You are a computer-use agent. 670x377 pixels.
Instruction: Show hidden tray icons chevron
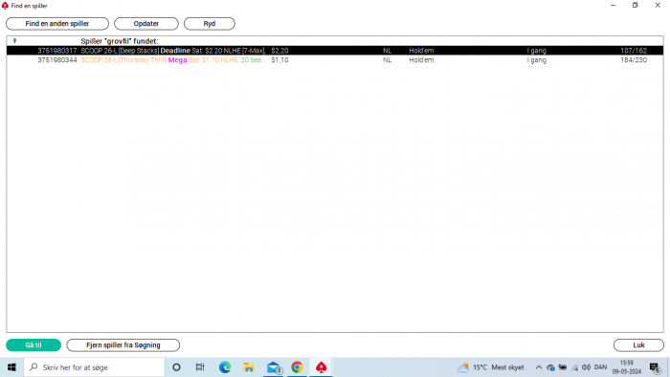[x=539, y=367]
